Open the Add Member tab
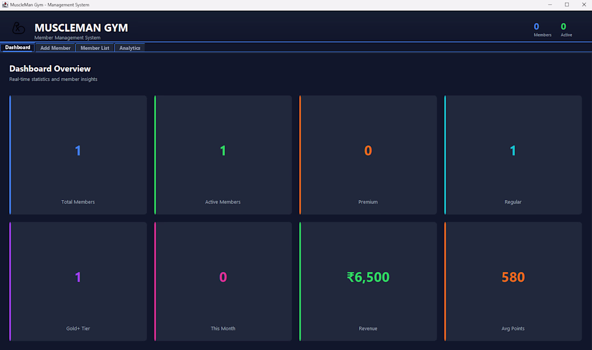 point(55,48)
